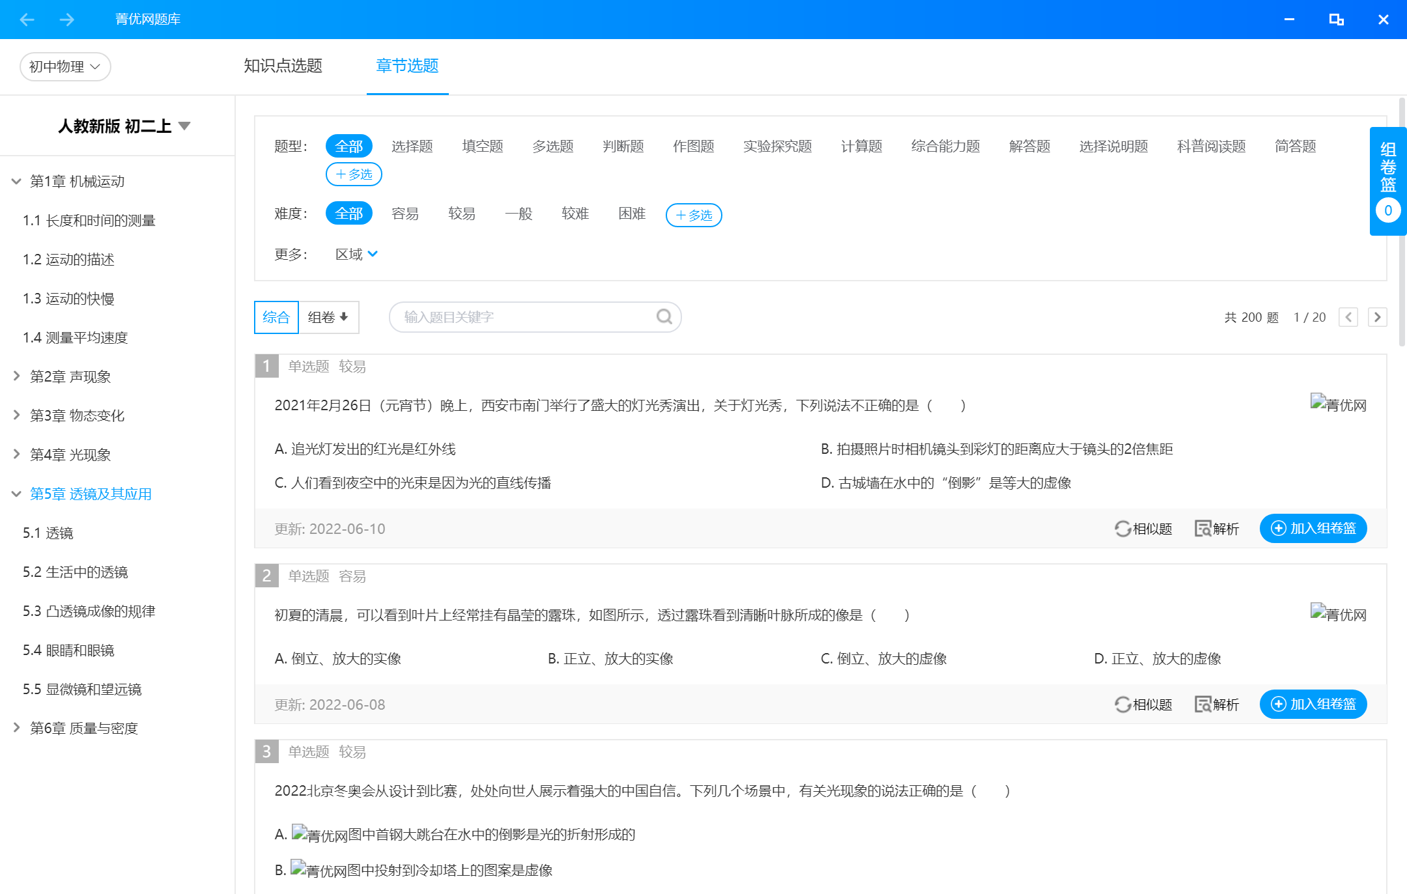The image size is (1407, 894).
Task: Go to previous page of questions
Action: (1348, 317)
